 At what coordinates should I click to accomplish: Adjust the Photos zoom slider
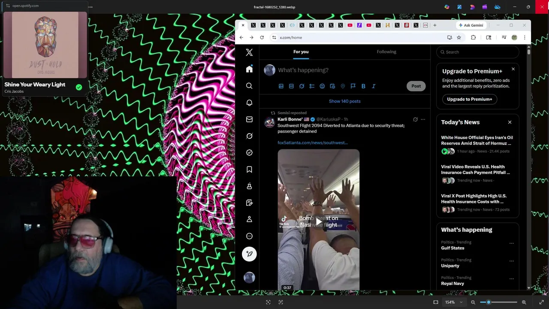pyautogui.click(x=498, y=302)
